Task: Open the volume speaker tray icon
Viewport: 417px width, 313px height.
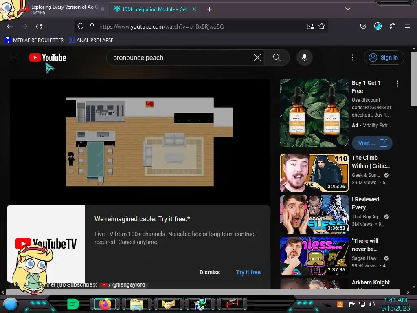Action: tap(371, 304)
